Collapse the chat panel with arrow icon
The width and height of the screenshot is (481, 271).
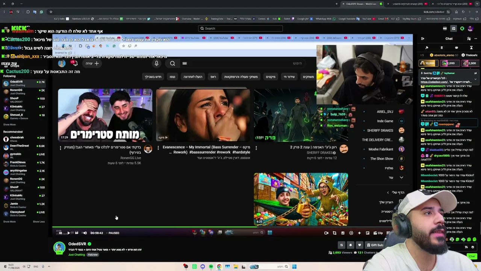click(422, 39)
